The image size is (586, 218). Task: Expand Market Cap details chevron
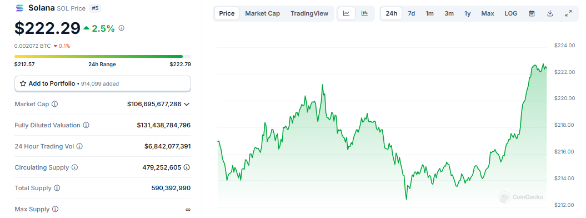pos(187,104)
